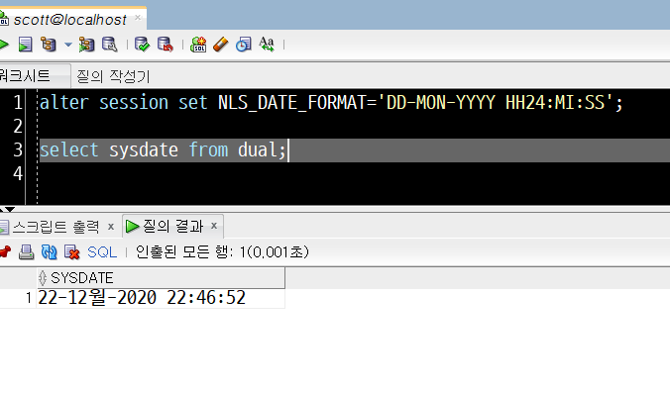Open unshared SQL worksheet icon
This screenshot has height=394, width=670.
click(198, 45)
